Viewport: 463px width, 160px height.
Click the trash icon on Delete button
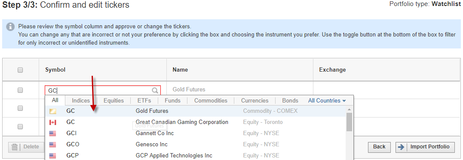(14, 147)
